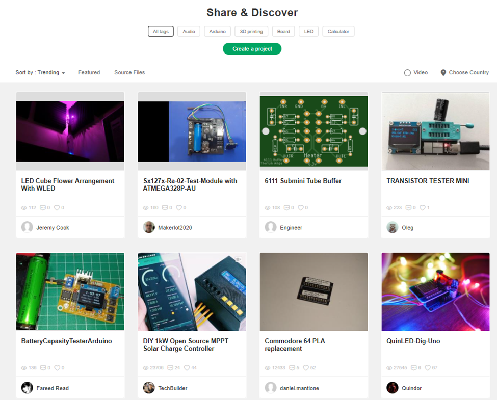Screen dimensions: 497x400
Task: Open the Sort by Trending dropdown
Action: (40, 72)
